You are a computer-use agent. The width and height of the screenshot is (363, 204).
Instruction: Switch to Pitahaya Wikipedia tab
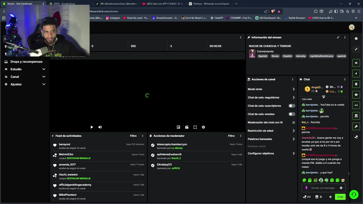[x=209, y=4]
